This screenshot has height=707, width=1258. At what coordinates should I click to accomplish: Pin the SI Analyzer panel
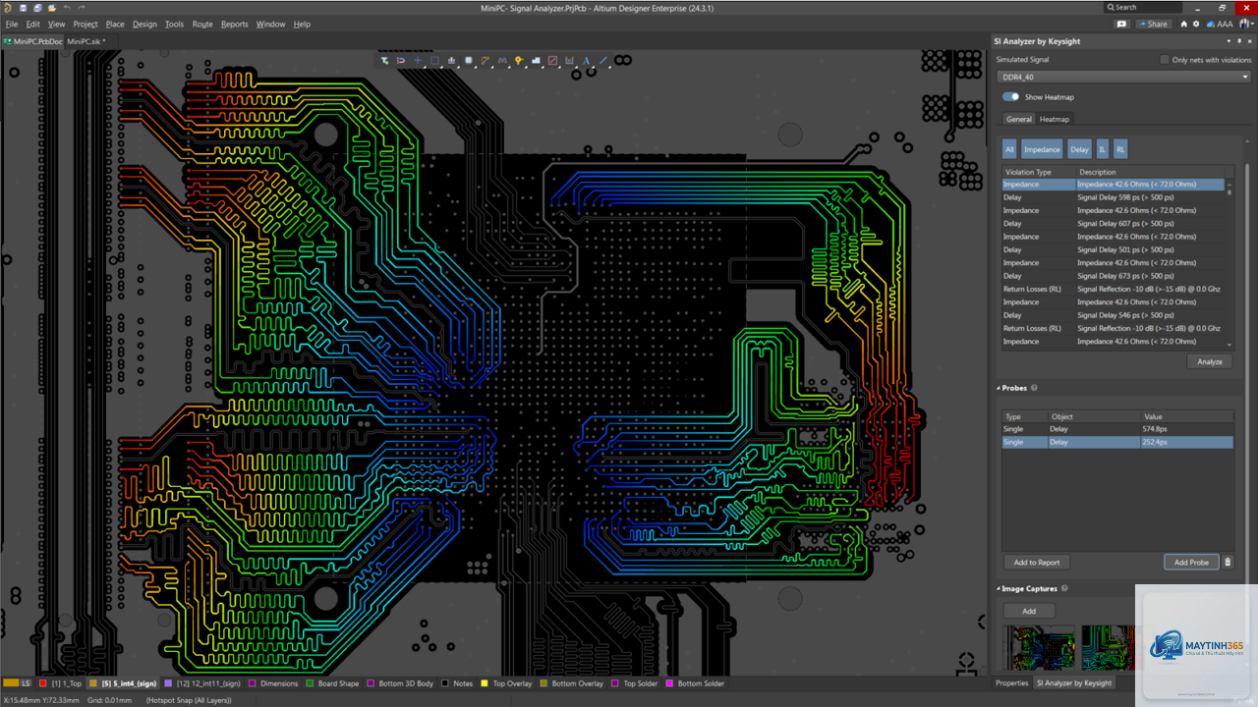tap(1239, 41)
